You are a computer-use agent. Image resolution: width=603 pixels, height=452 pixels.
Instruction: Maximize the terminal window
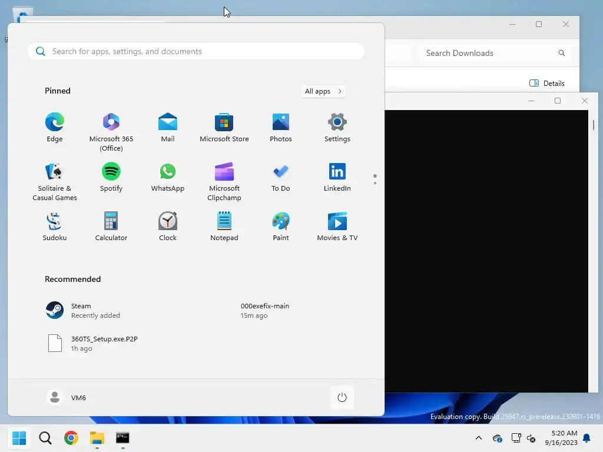pyautogui.click(x=558, y=101)
